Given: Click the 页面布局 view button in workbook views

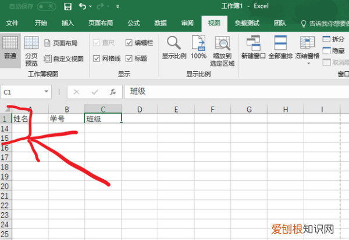Looking at the screenshot, I should 60,43.
